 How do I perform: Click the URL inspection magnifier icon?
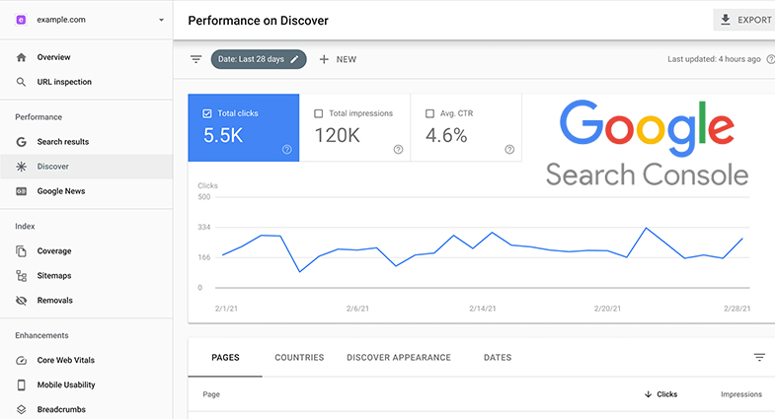[22, 82]
